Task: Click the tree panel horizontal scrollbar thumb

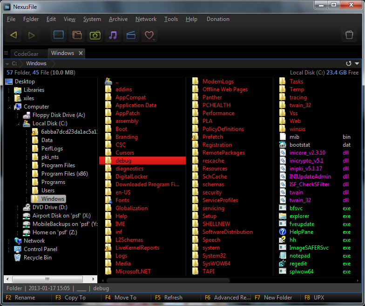Action: 47,279
